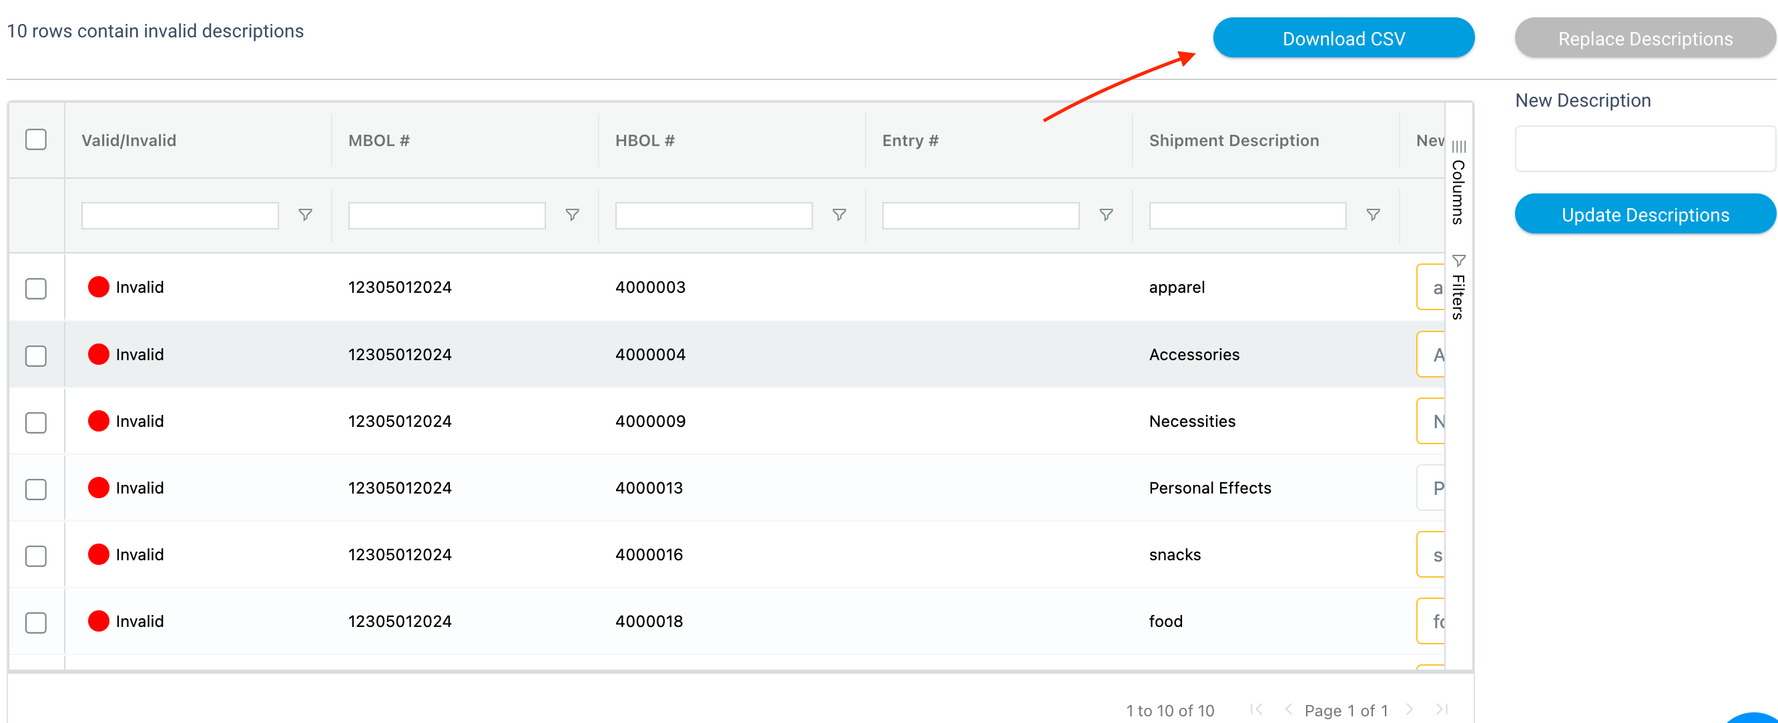
Task: Click HBOL cell 4000016
Action: tap(649, 555)
